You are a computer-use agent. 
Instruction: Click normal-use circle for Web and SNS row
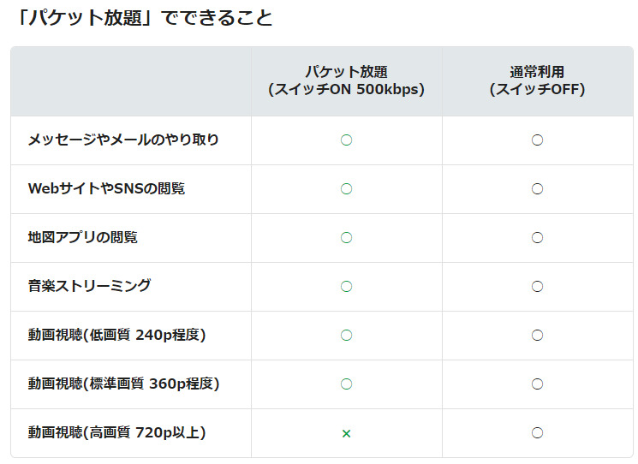click(x=537, y=188)
